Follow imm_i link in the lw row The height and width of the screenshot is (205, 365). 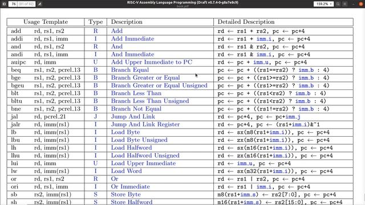pos(280,171)
